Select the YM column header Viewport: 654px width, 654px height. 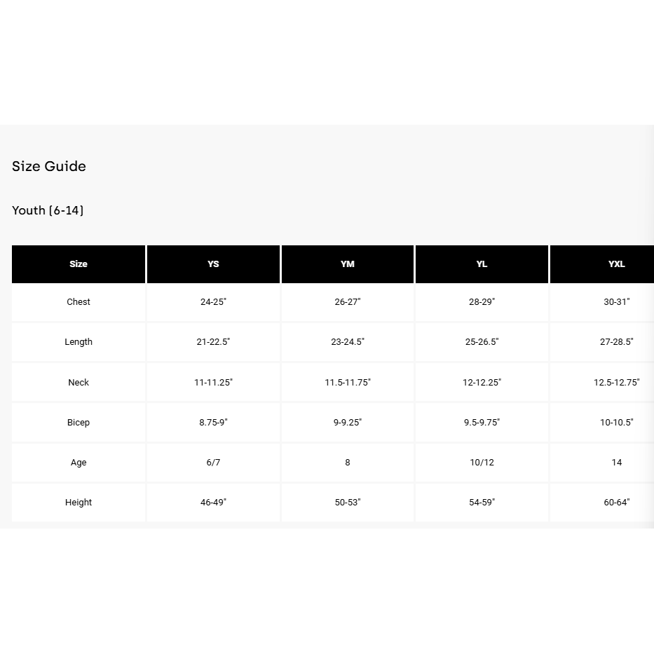(x=348, y=264)
